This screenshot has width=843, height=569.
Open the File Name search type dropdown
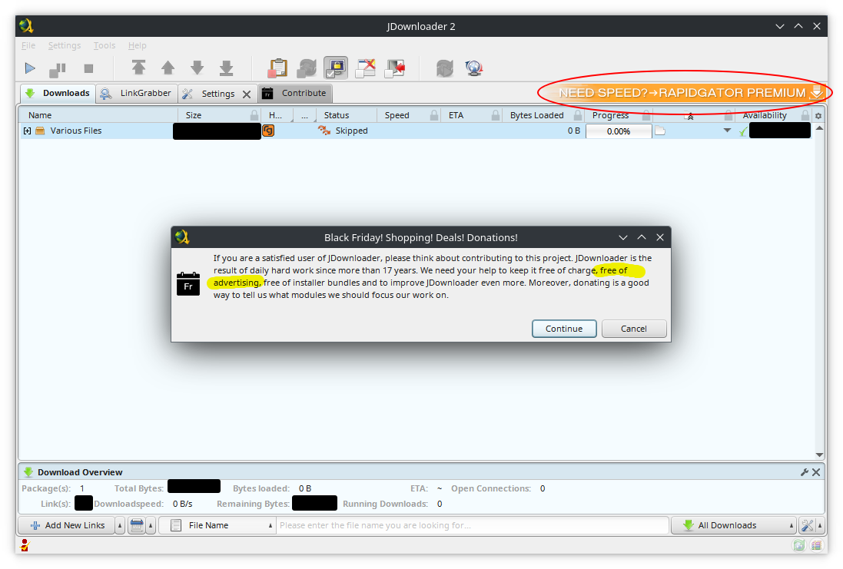coord(221,525)
